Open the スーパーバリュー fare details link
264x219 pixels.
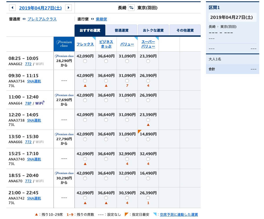point(148,44)
